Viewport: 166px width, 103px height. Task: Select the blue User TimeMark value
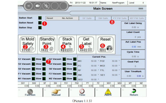139,76
